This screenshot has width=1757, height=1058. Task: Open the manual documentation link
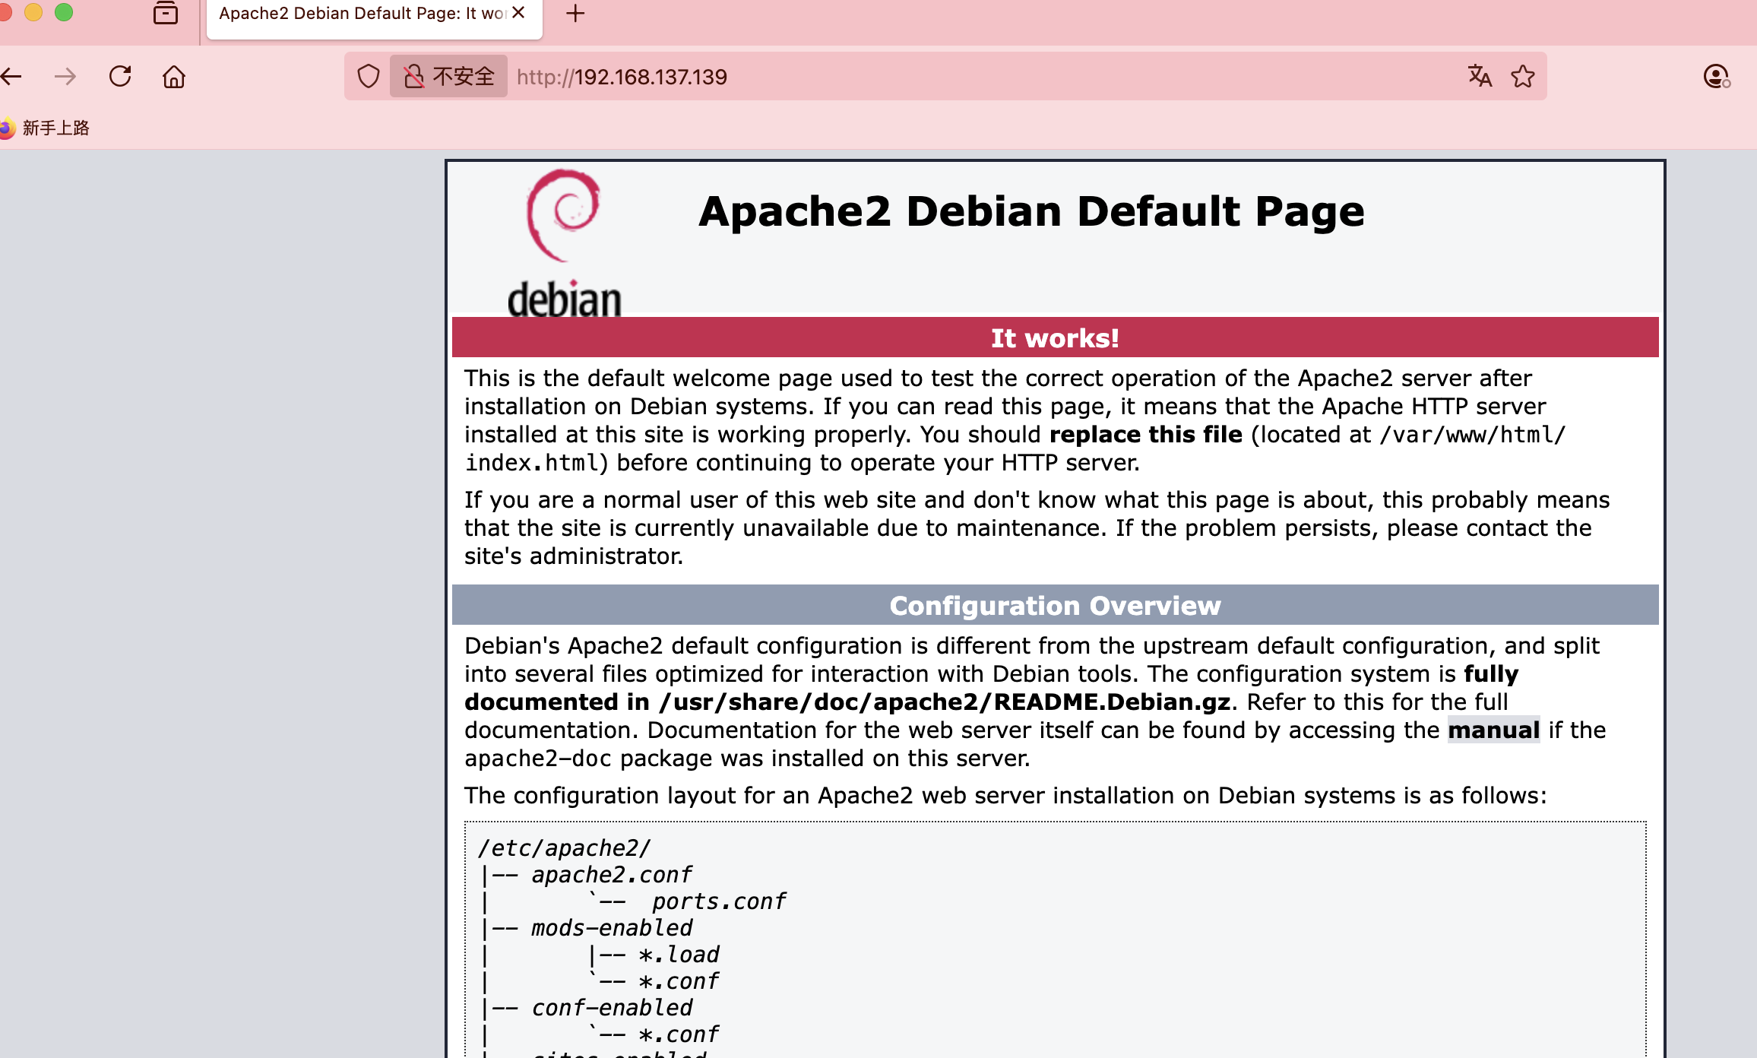(1493, 730)
